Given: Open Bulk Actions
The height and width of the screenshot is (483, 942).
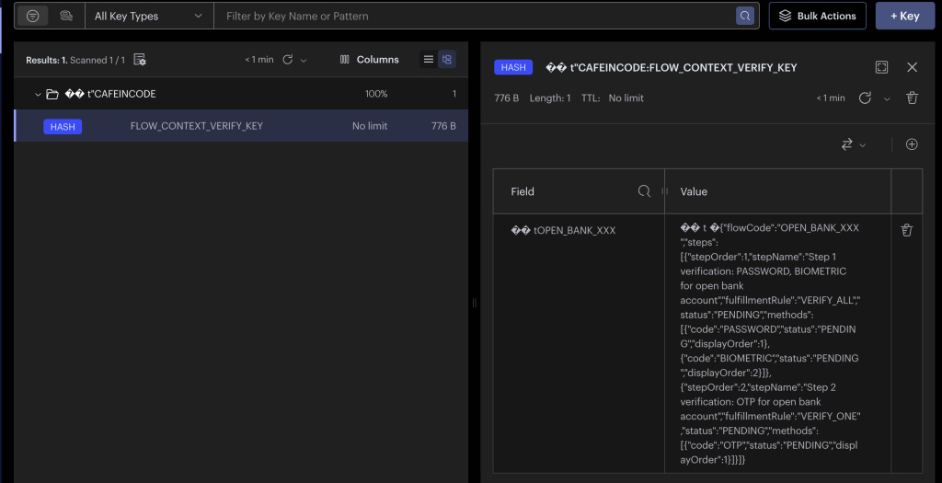Looking at the screenshot, I should click(818, 17).
